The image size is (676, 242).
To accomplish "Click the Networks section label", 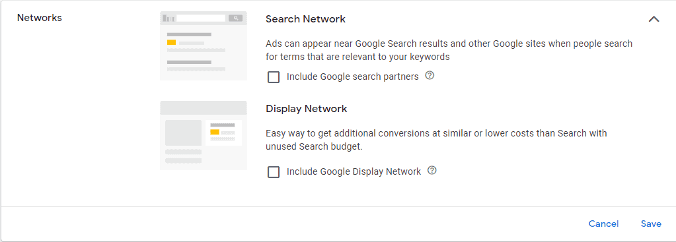I will point(39,18).
